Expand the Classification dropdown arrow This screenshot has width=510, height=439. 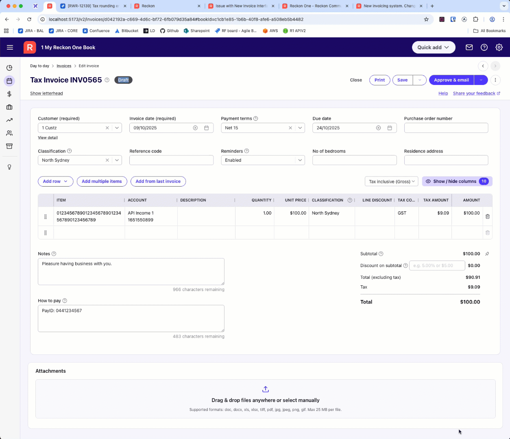pyautogui.click(x=117, y=160)
